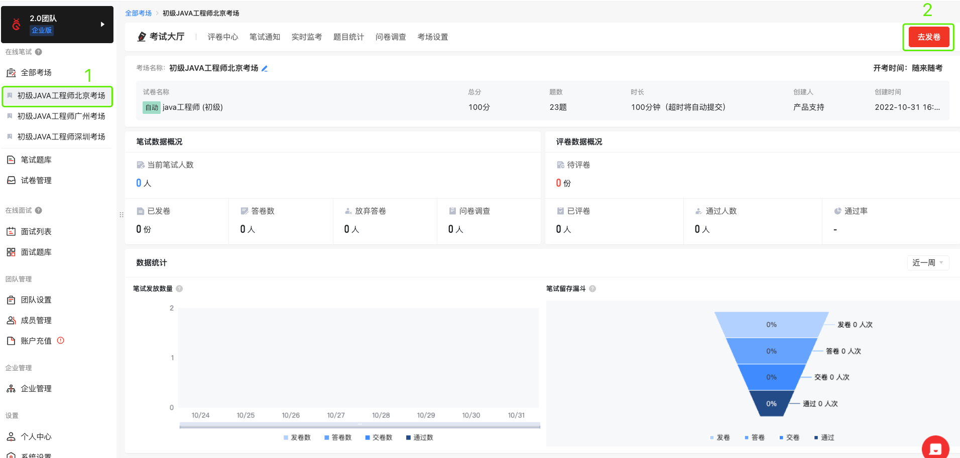The image size is (960, 458).
Task: Click the team logo icon
Action: [17, 24]
